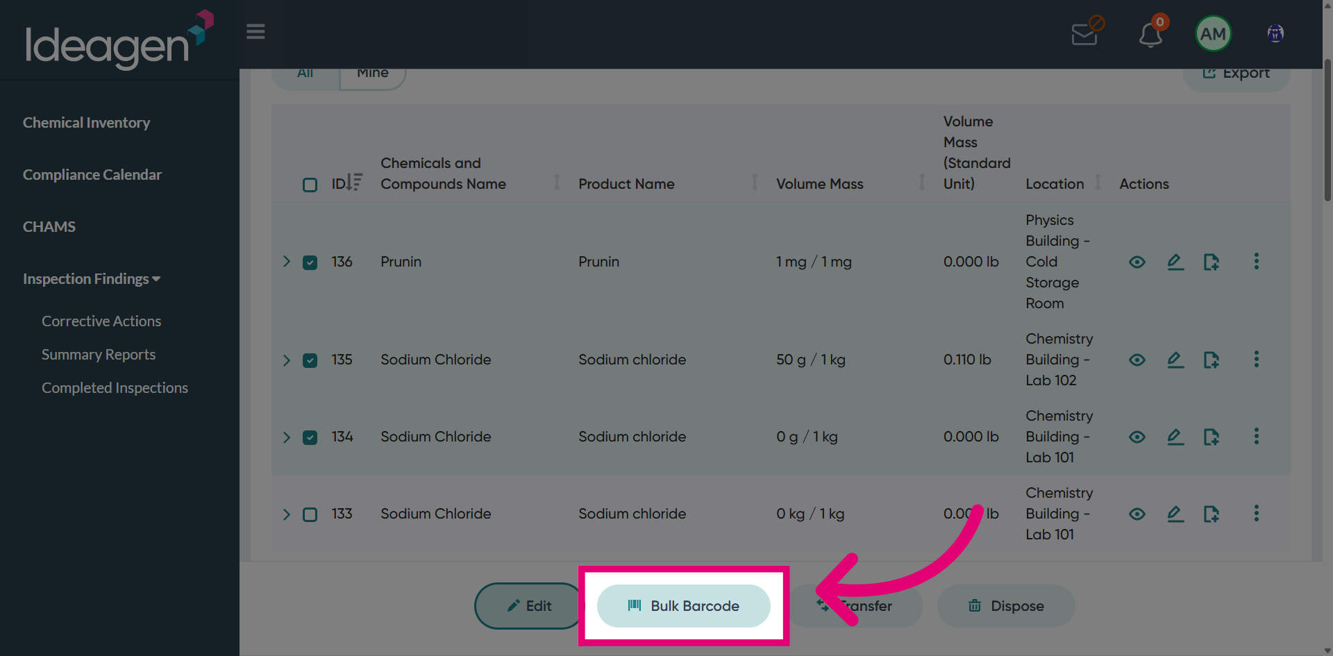Go to Completed Inspections
Viewport: 1333px width, 656px height.
click(x=115, y=387)
